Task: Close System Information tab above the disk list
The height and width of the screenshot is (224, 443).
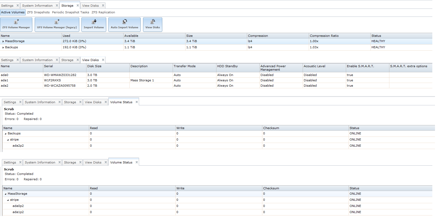Action: pos(57,60)
